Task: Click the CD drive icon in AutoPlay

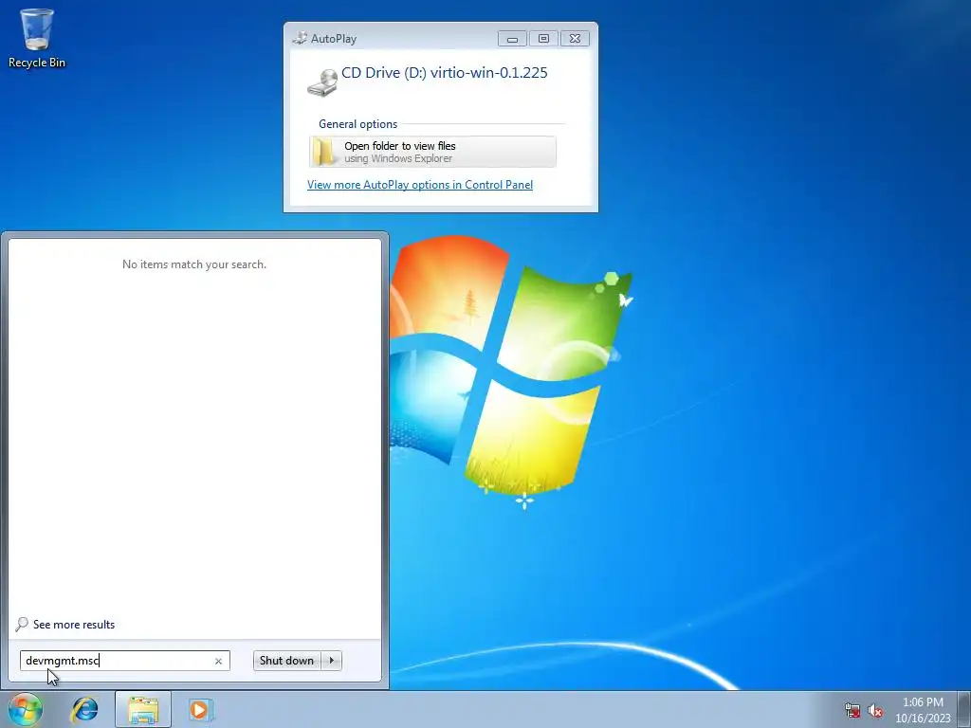Action: pyautogui.click(x=322, y=83)
